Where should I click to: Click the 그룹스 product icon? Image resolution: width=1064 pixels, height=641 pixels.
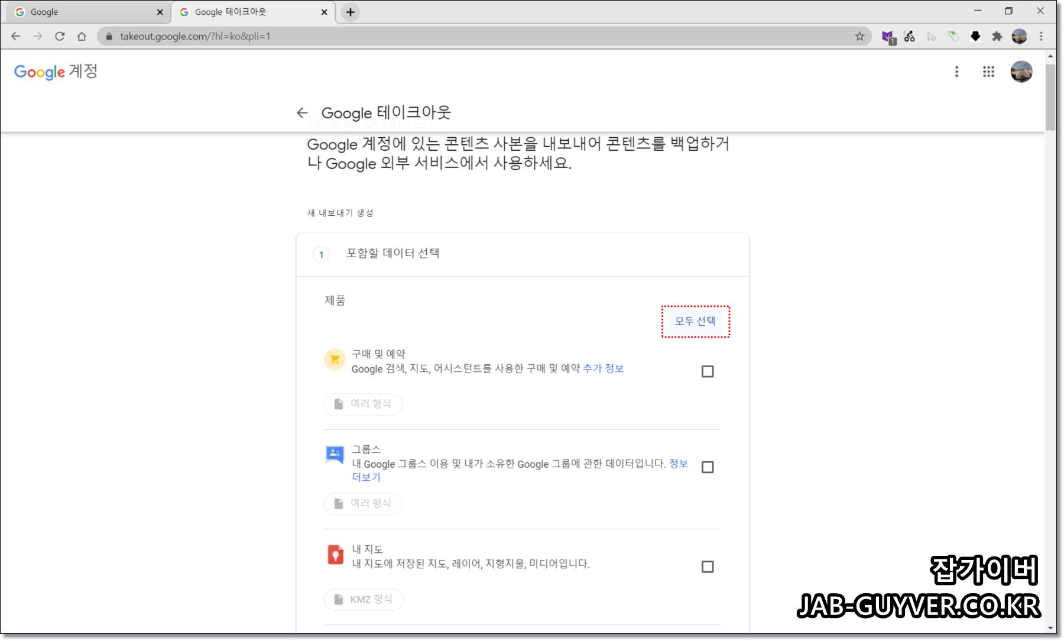tap(335, 454)
